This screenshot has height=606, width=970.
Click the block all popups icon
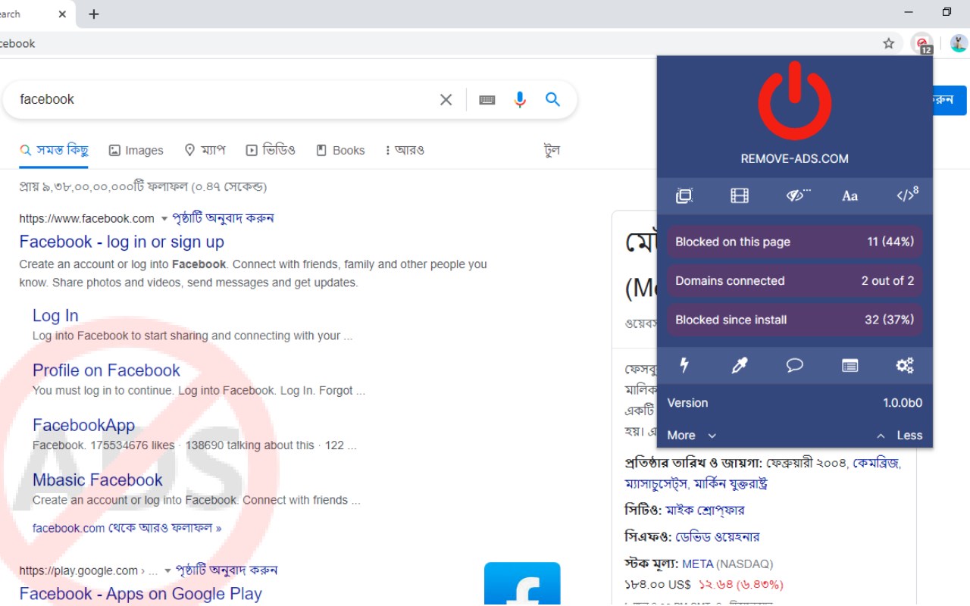point(684,195)
